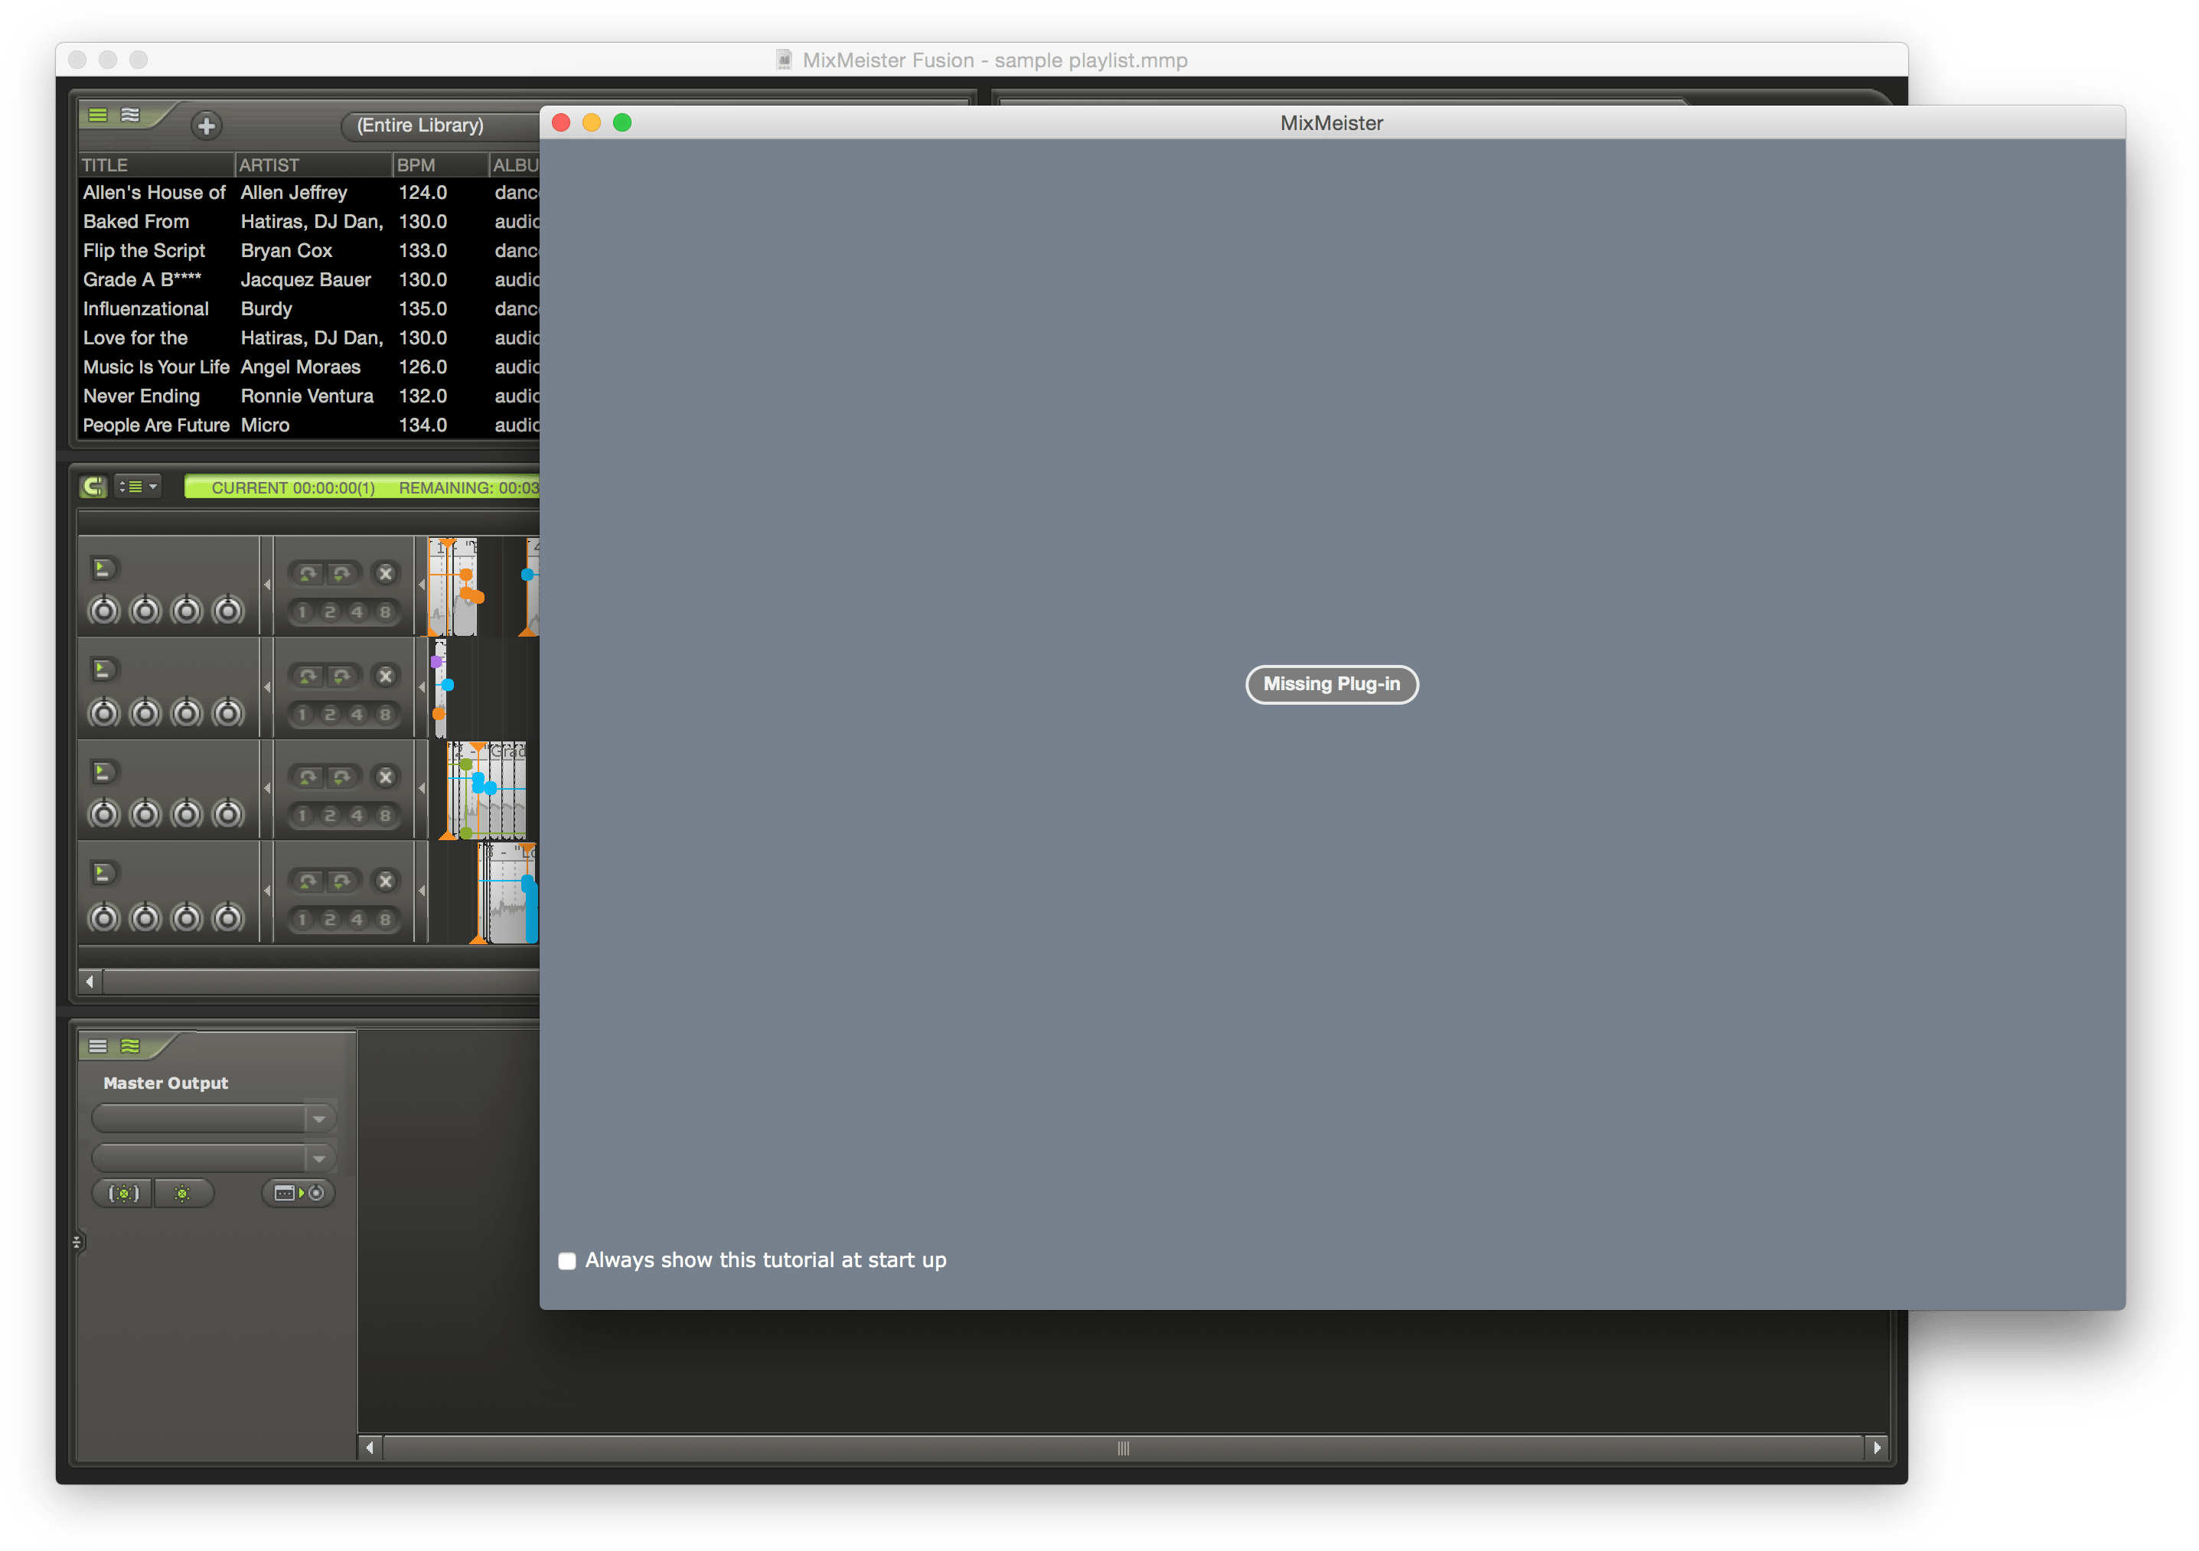Click the first knob on top track
This screenshot has height=1551, width=2199.
104,610
